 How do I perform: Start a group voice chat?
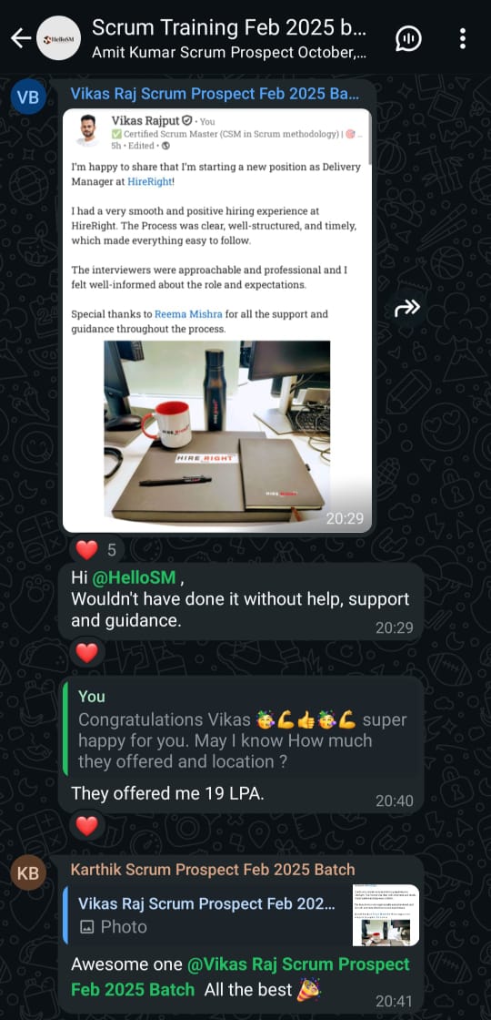point(408,39)
